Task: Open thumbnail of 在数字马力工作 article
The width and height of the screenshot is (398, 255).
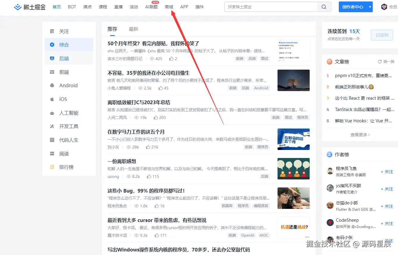Action: tap(294, 139)
